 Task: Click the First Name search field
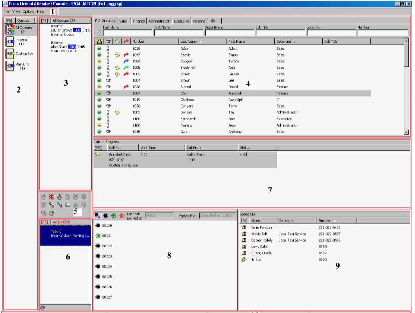pos(179,33)
